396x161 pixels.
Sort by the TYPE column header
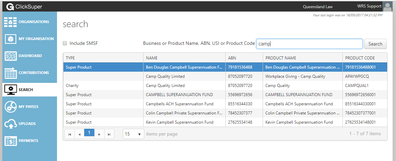tap(103, 58)
